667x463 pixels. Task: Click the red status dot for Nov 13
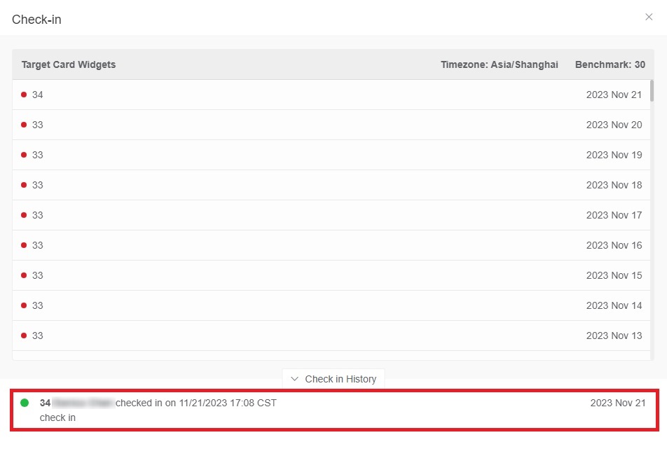click(x=24, y=336)
